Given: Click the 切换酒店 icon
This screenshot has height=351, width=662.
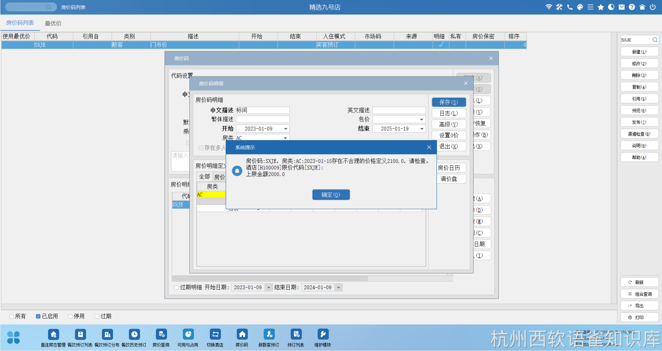Looking at the screenshot, I should (215, 335).
